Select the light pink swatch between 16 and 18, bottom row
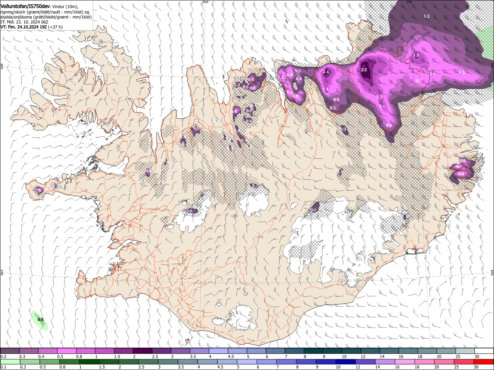 [x=405, y=362]
